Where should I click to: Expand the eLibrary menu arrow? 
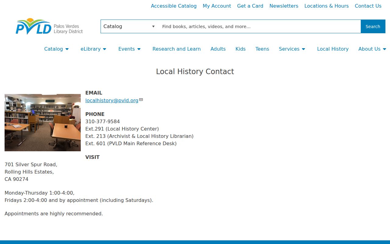105,49
